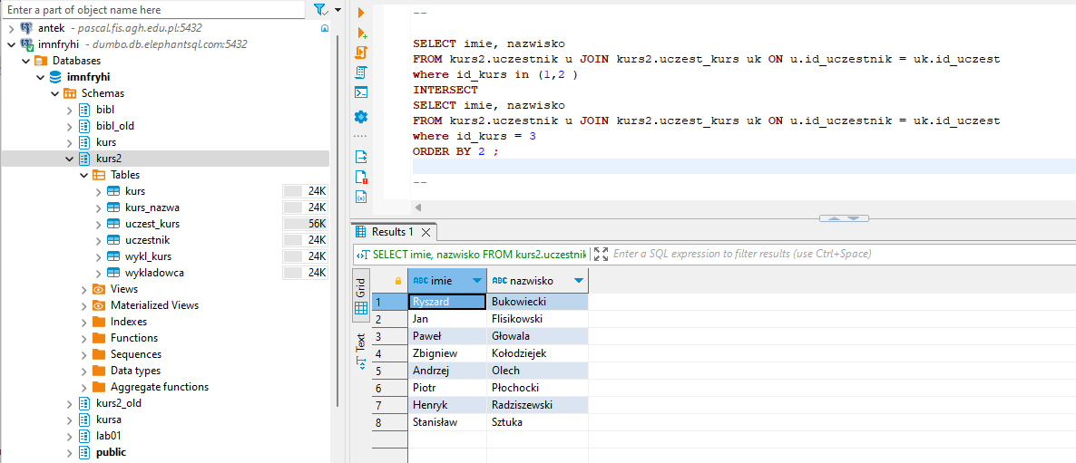Viewport: 1076px width, 463px height.
Task: Open the imie column sort dropdown arrow
Action: [477, 281]
